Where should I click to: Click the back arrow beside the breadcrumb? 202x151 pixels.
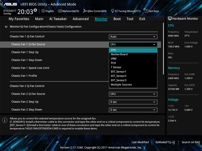click(6, 27)
